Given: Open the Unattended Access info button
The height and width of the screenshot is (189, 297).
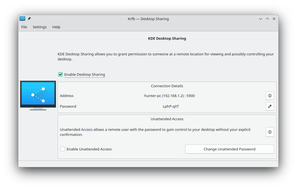Looking at the screenshot, I should (x=270, y=132).
